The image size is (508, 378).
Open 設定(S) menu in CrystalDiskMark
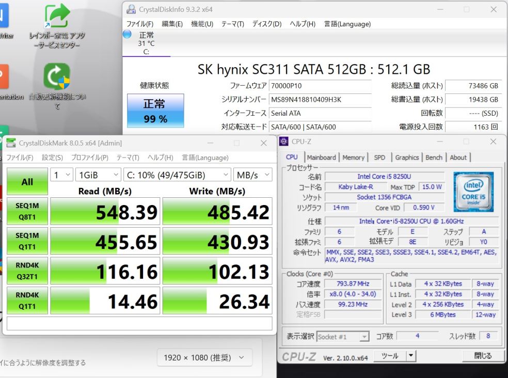pos(52,157)
